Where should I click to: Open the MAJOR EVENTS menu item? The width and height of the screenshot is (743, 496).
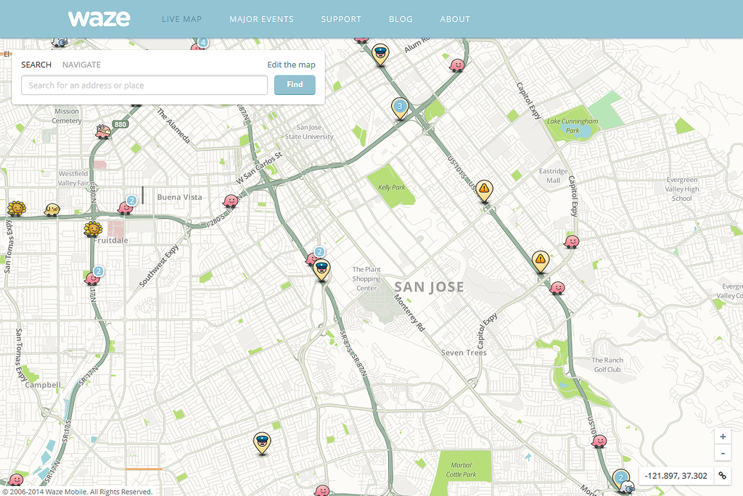pos(261,19)
